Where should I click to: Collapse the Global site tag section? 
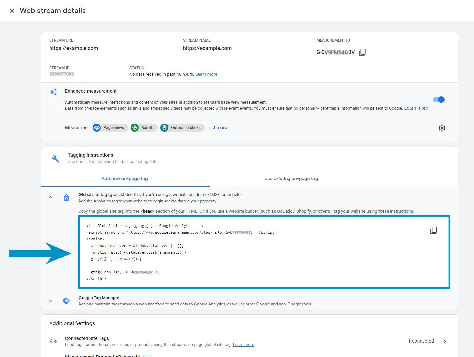coord(51,197)
